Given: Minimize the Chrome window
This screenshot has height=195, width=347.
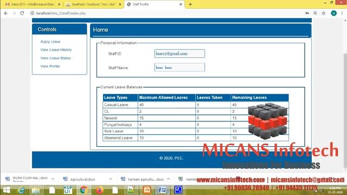Looking at the screenshot, I should click(325, 3).
